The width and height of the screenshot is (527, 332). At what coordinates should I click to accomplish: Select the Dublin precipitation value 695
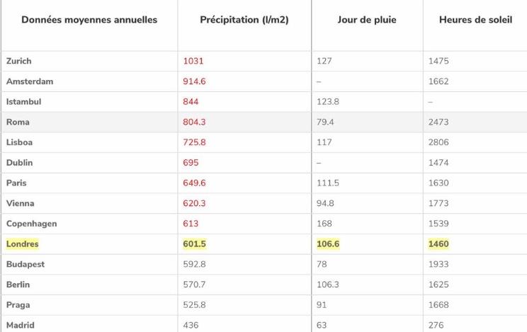click(191, 163)
